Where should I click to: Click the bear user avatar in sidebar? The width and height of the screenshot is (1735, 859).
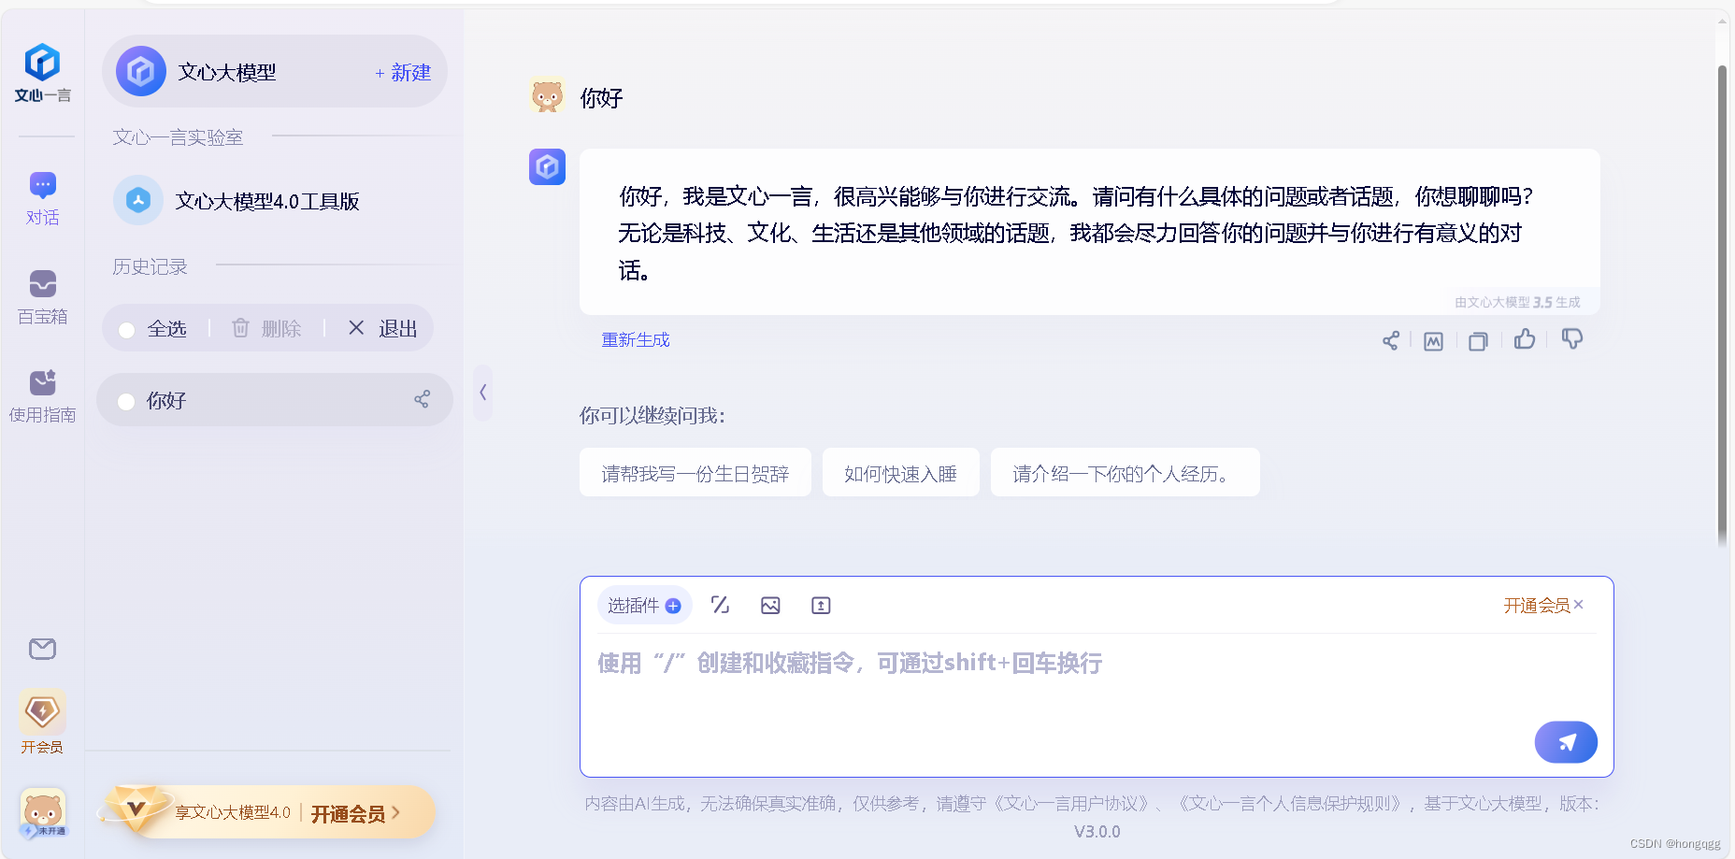[x=43, y=812]
